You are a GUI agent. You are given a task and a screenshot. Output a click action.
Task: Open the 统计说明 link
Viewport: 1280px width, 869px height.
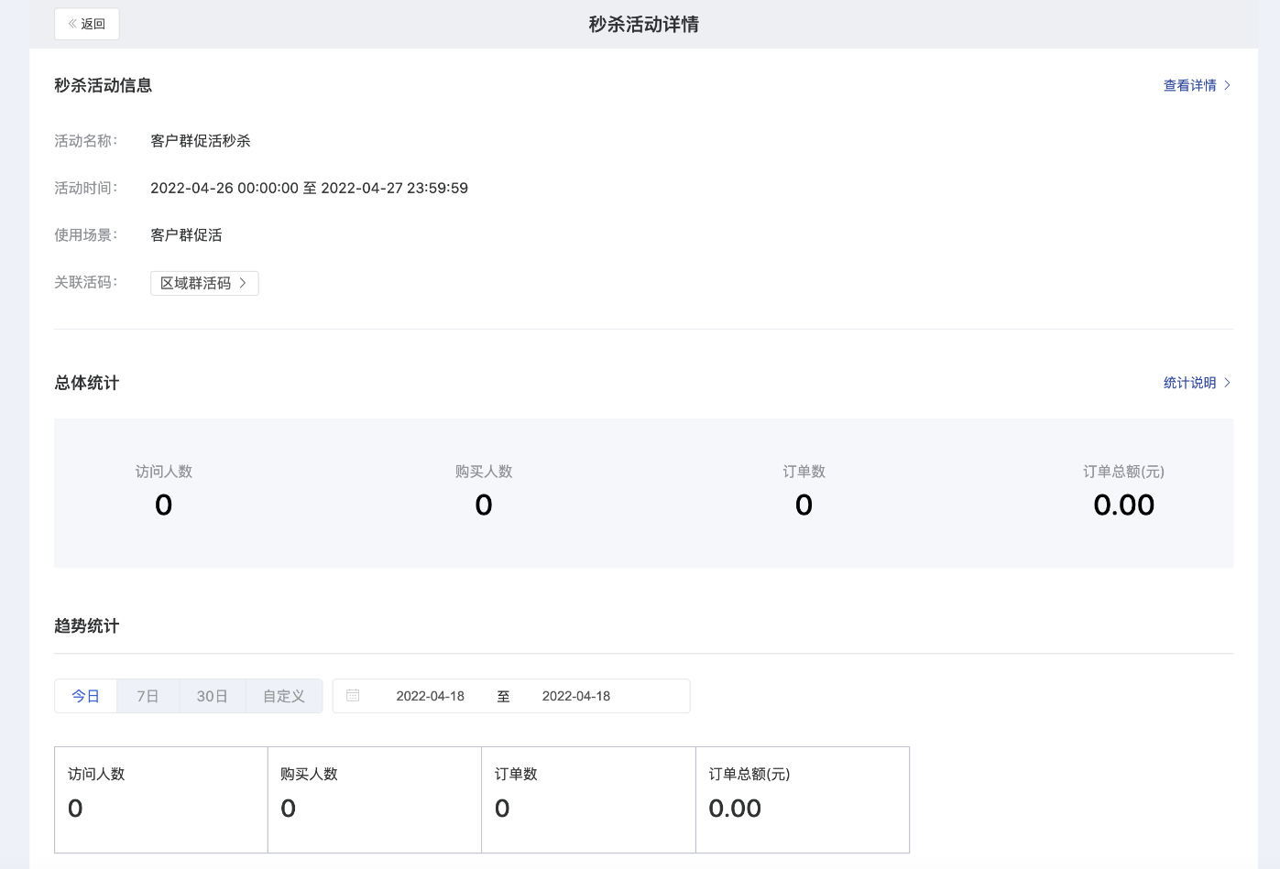[x=1197, y=383]
